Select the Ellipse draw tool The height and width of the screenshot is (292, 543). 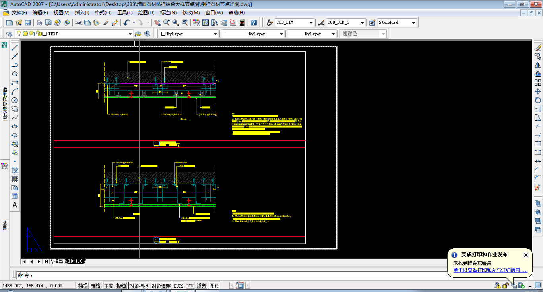pyautogui.click(x=15, y=126)
